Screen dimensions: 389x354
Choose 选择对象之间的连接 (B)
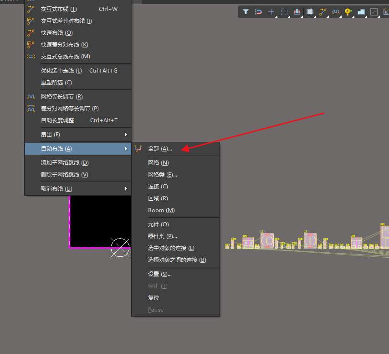176,260
